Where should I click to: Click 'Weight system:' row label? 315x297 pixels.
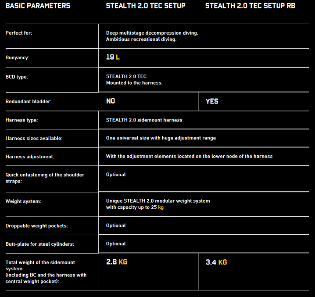[x=23, y=201]
